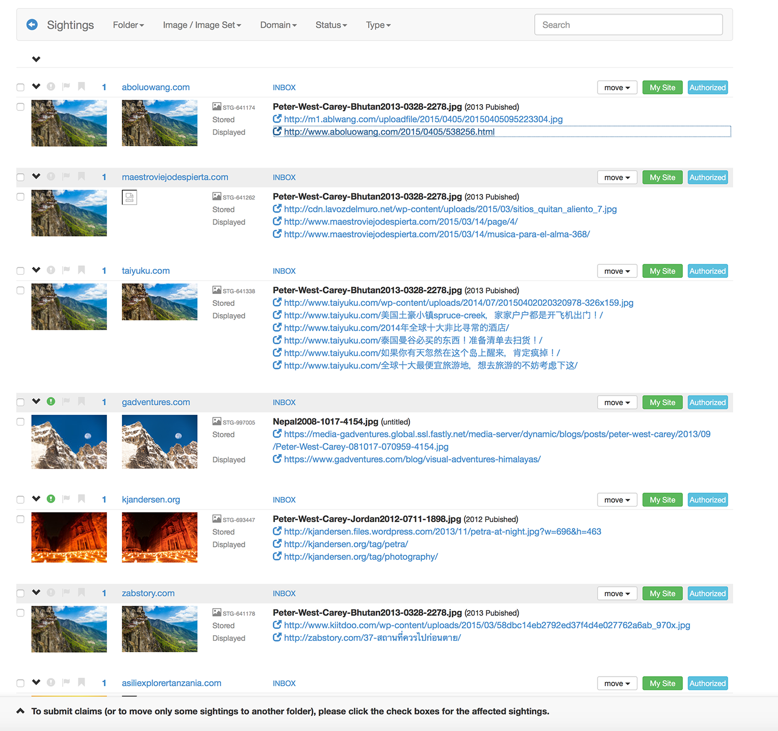The height and width of the screenshot is (731, 778).
Task: Open the move dropdown for maestroviejodespierta.com
Action: click(617, 177)
